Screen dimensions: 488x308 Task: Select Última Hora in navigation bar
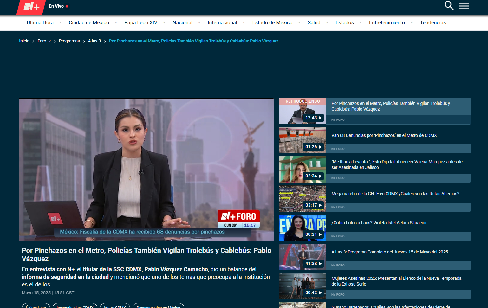click(40, 23)
